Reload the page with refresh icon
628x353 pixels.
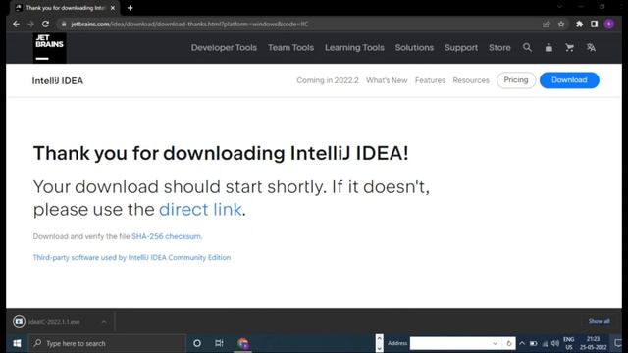coord(46,24)
